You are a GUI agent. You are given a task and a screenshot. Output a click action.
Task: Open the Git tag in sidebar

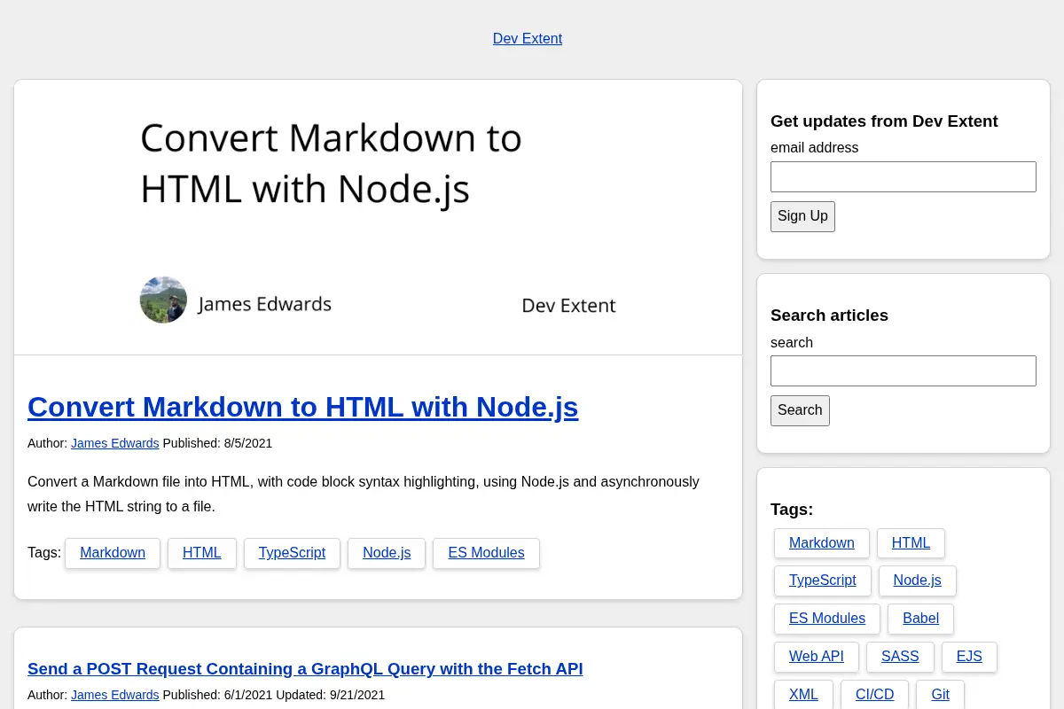click(x=940, y=695)
